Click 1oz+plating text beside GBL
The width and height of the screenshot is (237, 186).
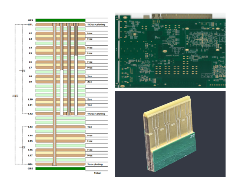[95, 164]
